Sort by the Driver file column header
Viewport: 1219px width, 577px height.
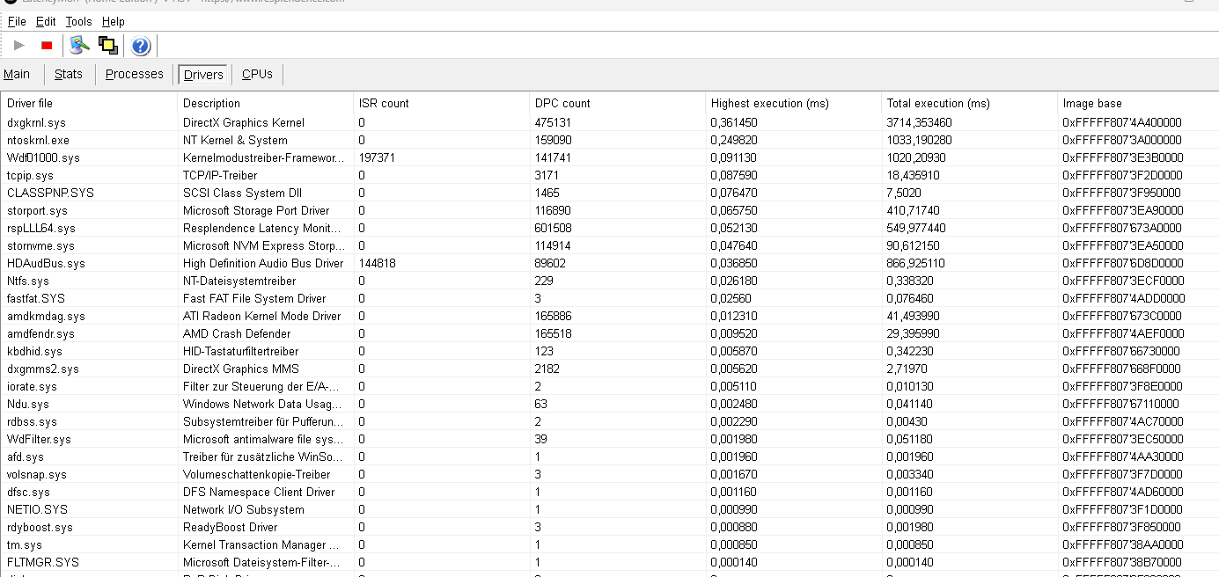pyautogui.click(x=89, y=103)
